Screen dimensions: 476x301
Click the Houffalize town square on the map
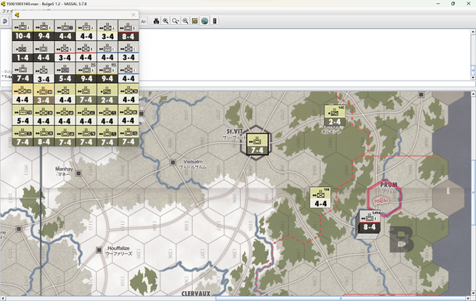click(x=99, y=250)
